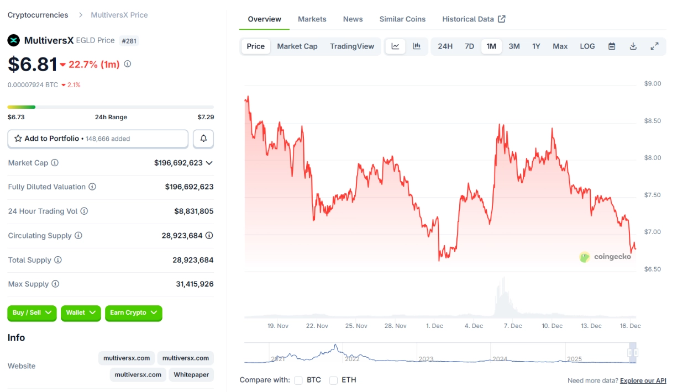The image size is (688, 392).
Task: Switch to line chart view icon
Action: point(395,46)
